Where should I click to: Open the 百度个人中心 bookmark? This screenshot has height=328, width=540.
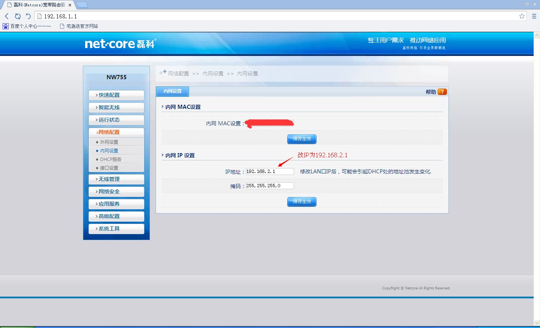(x=27, y=26)
